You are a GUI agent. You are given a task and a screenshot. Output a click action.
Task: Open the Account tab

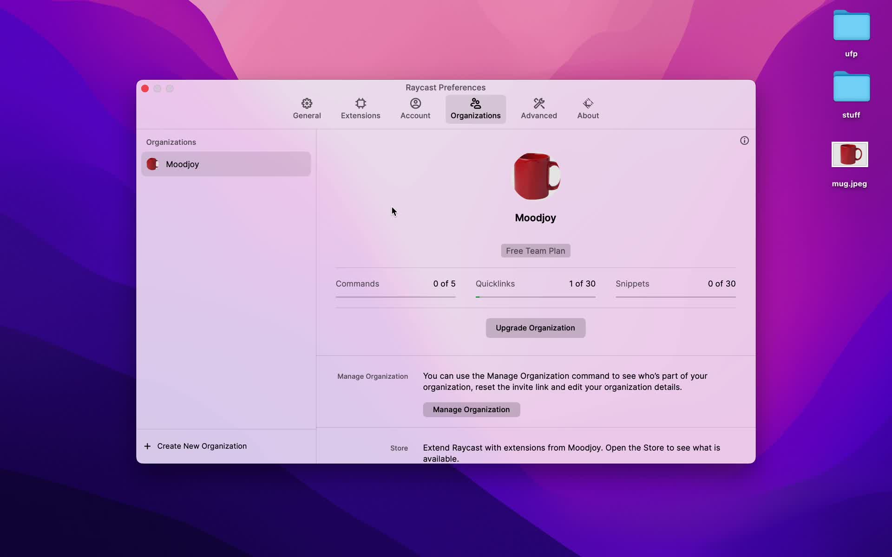(415, 109)
